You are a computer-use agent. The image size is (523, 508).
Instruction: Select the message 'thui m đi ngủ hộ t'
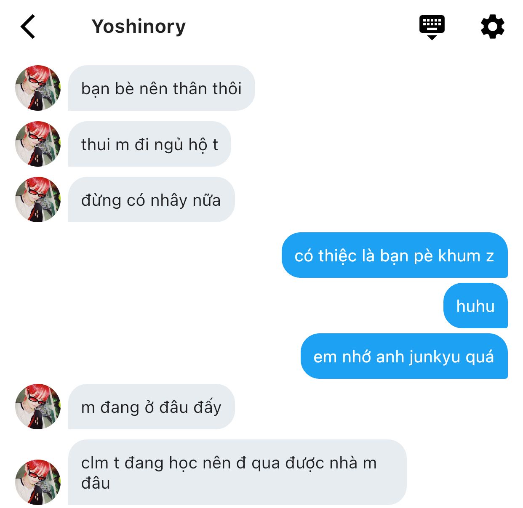[x=149, y=144]
